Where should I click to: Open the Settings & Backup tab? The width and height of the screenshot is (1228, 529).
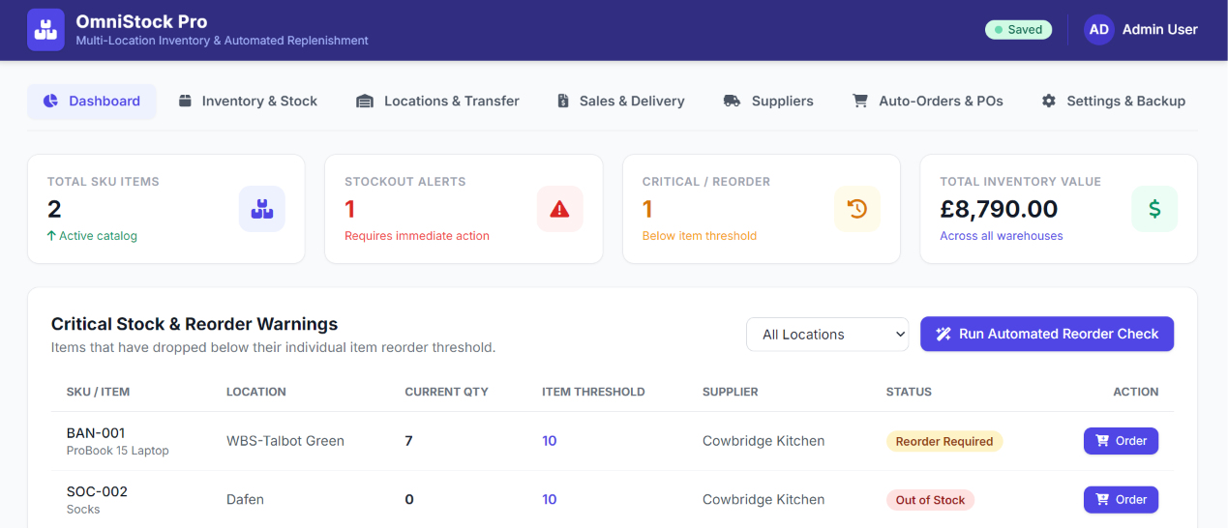click(x=1113, y=101)
